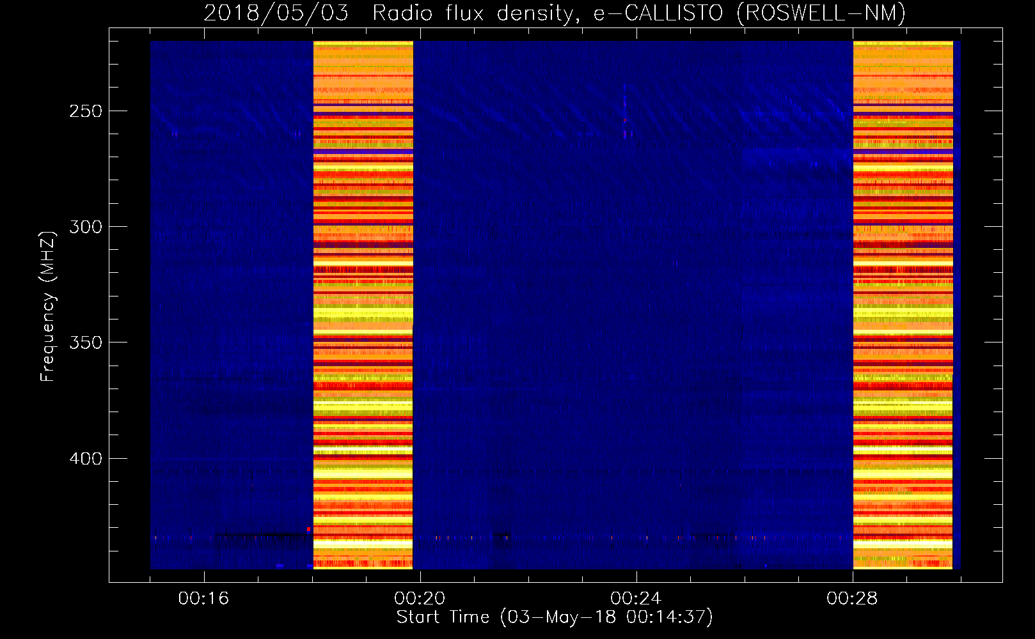Screen dimensions: 1035x639
Task: Click the 350 frequency tick label
Action: 86,343
